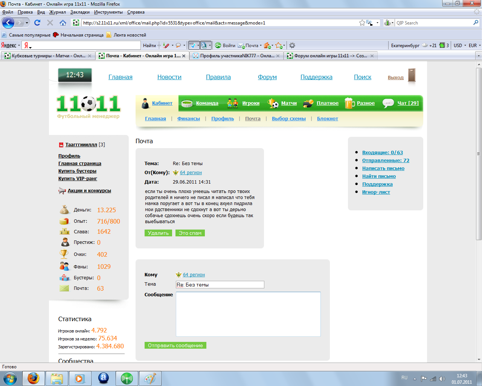Toggle the Yandex bar spell-check button
The width and height of the screenshot is (482, 386).
[192, 46]
